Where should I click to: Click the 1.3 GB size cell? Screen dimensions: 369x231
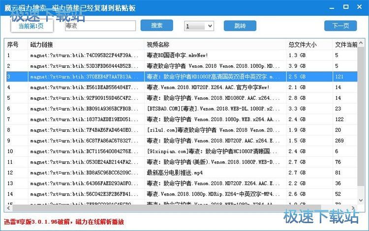[297, 56]
